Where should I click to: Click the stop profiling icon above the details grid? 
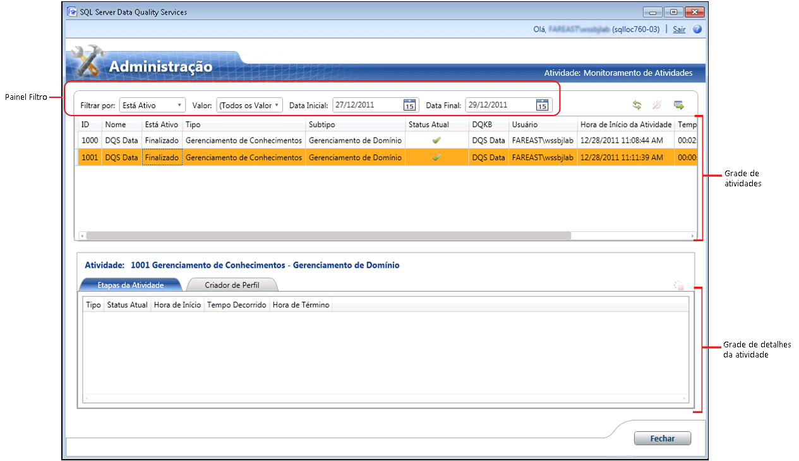pyautogui.click(x=679, y=286)
